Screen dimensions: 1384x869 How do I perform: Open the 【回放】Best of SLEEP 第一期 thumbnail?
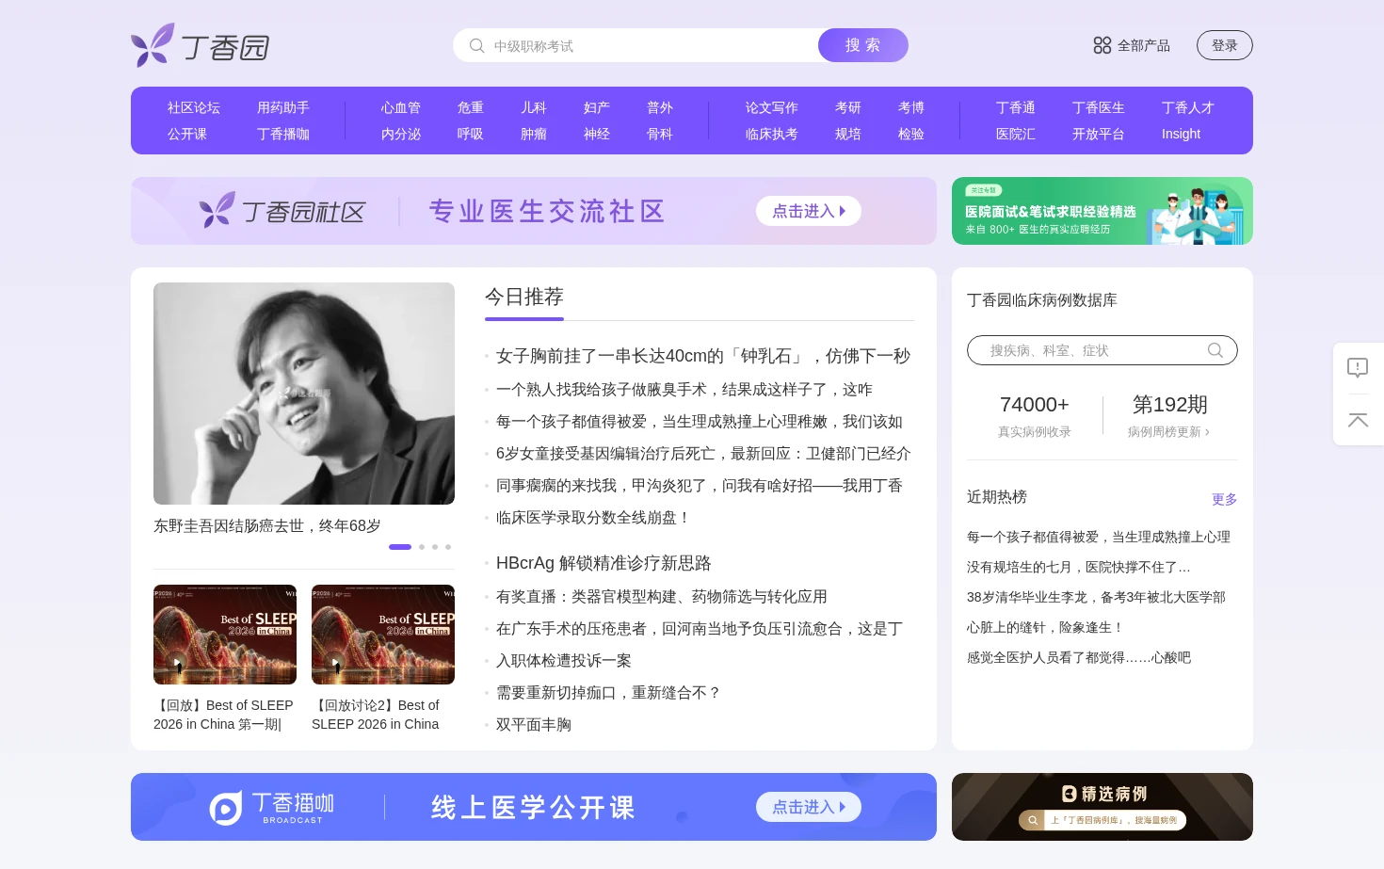225,635
